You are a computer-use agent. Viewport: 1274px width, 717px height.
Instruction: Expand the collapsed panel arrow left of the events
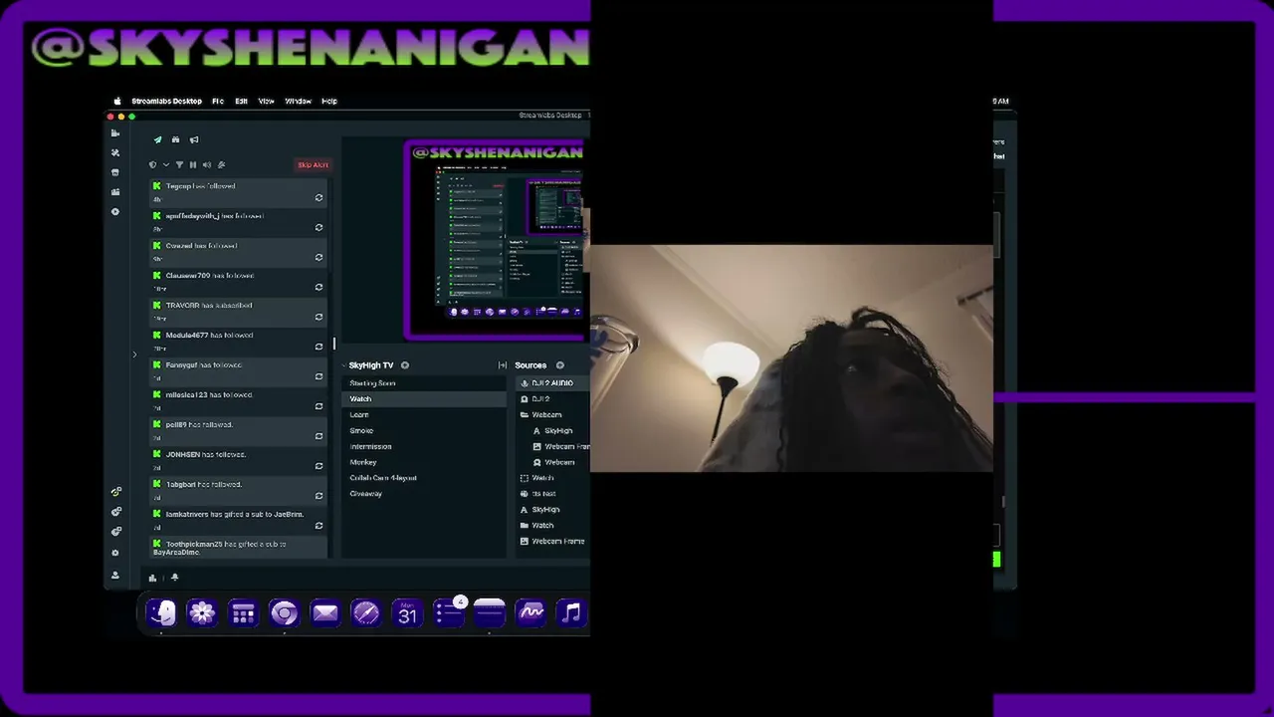click(x=134, y=355)
